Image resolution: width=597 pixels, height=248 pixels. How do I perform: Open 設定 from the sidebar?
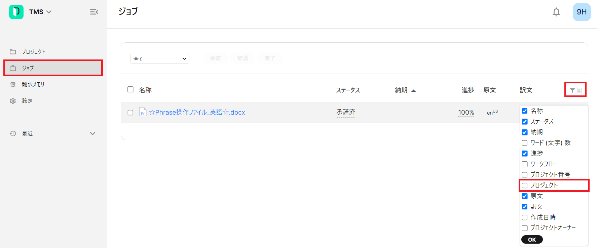tap(27, 101)
